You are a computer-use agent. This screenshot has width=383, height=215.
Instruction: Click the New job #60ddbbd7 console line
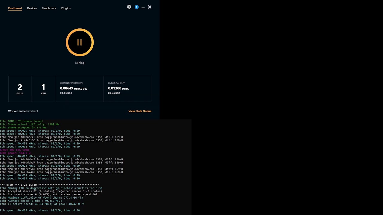[x=61, y=162]
